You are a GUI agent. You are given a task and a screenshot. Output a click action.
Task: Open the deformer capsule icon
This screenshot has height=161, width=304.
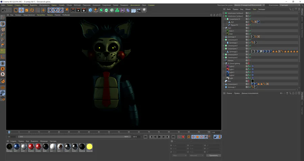point(128,10)
